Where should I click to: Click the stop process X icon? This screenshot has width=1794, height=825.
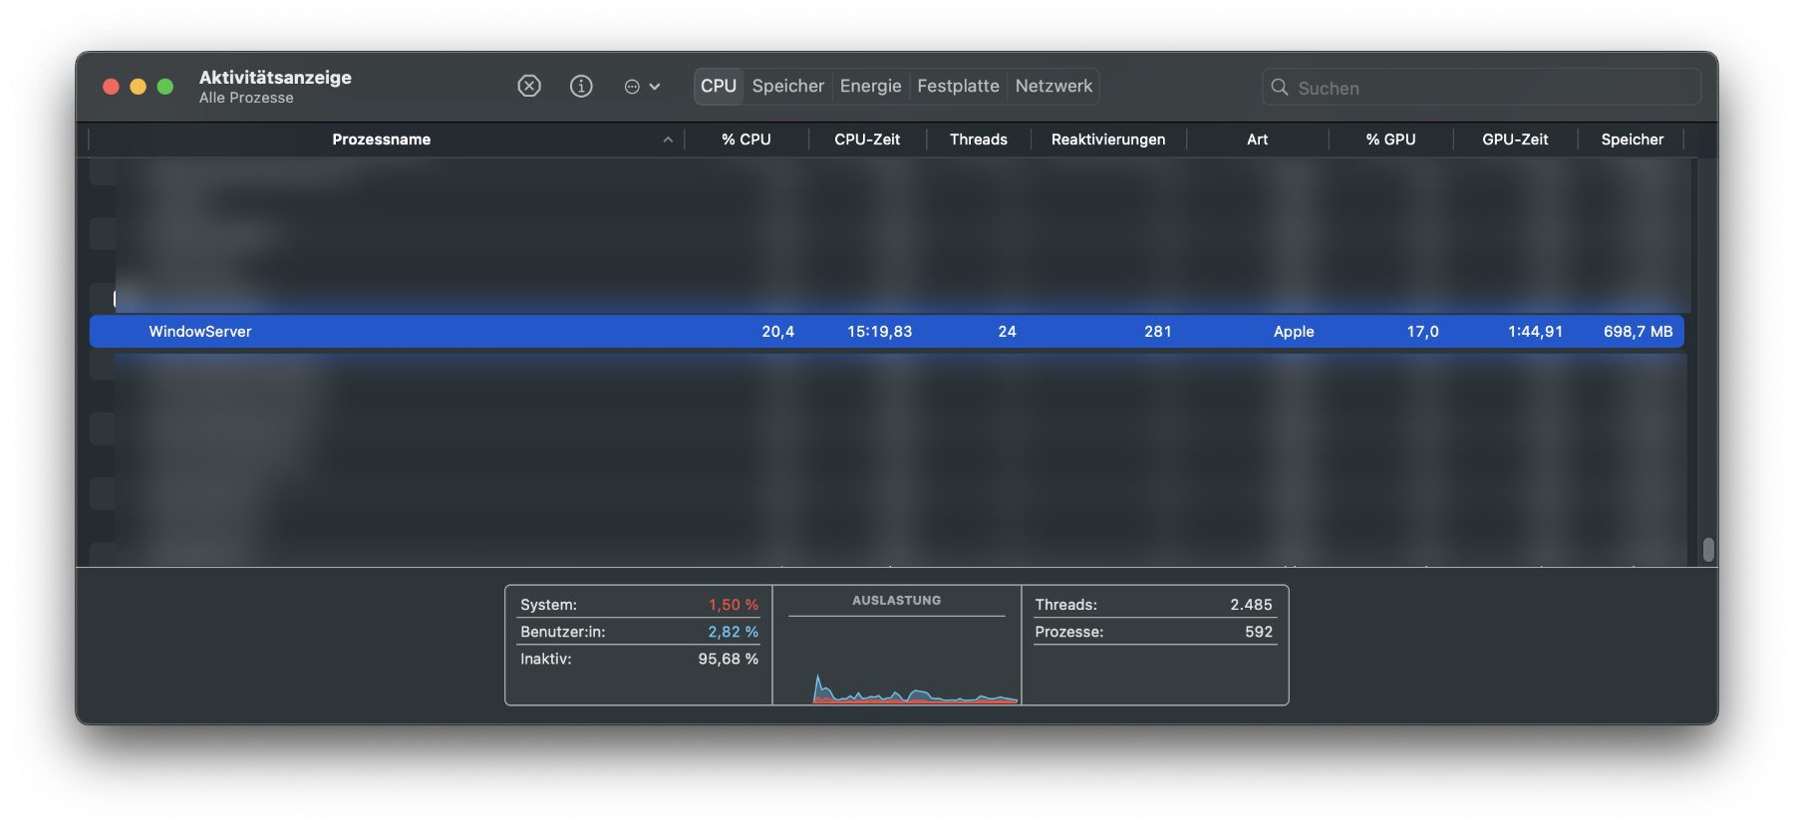coord(529,87)
